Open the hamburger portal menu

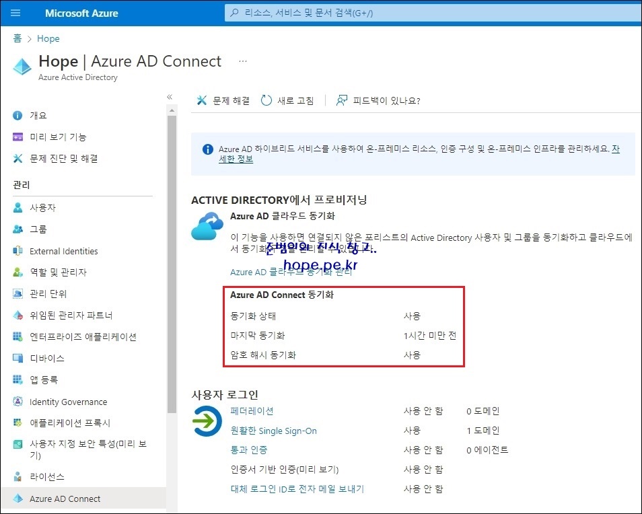coord(15,13)
